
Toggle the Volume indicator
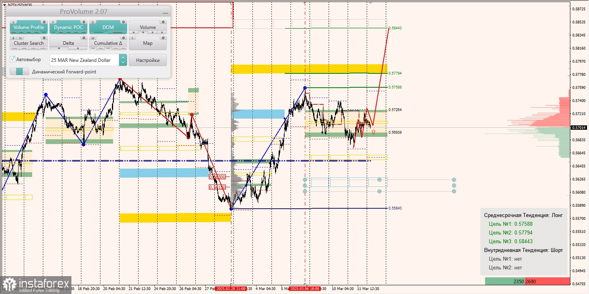pyautogui.click(x=148, y=27)
